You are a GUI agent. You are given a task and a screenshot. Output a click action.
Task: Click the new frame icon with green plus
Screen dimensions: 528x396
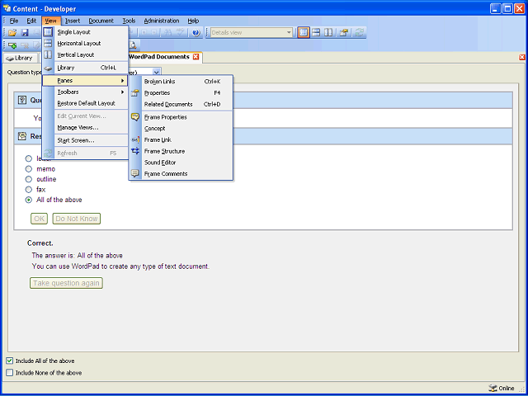click(12, 45)
